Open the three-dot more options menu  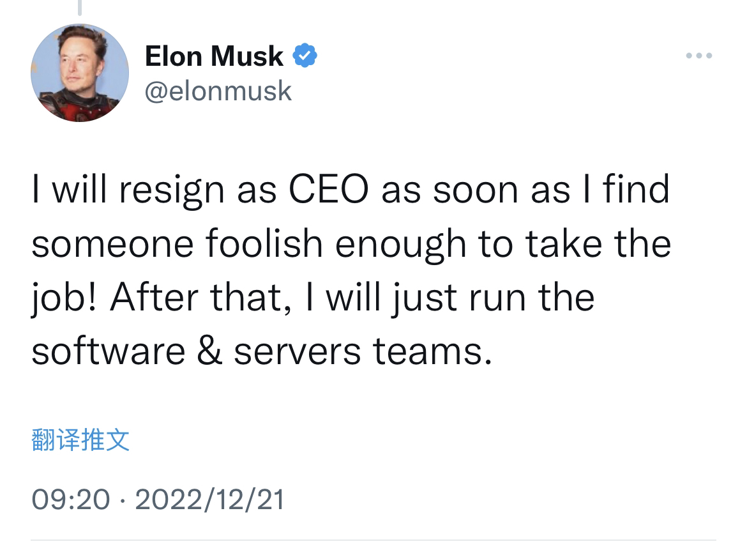699,56
